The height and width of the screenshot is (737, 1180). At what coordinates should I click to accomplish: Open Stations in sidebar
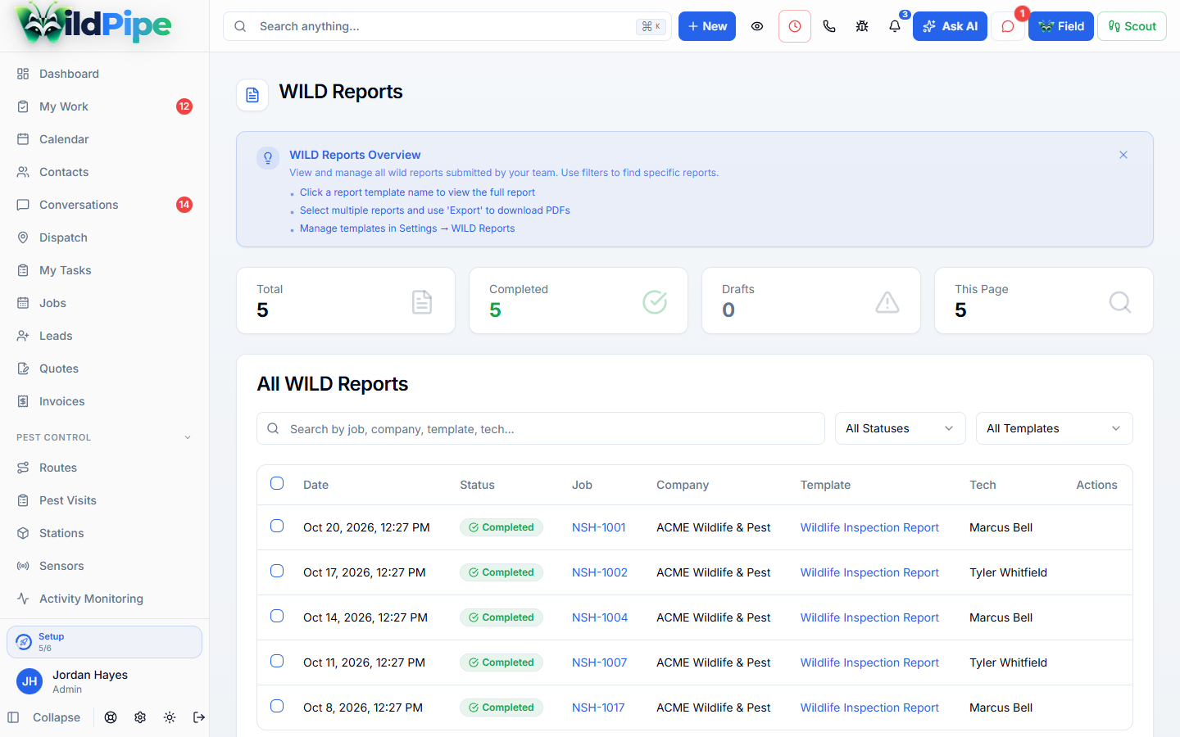(x=104, y=533)
